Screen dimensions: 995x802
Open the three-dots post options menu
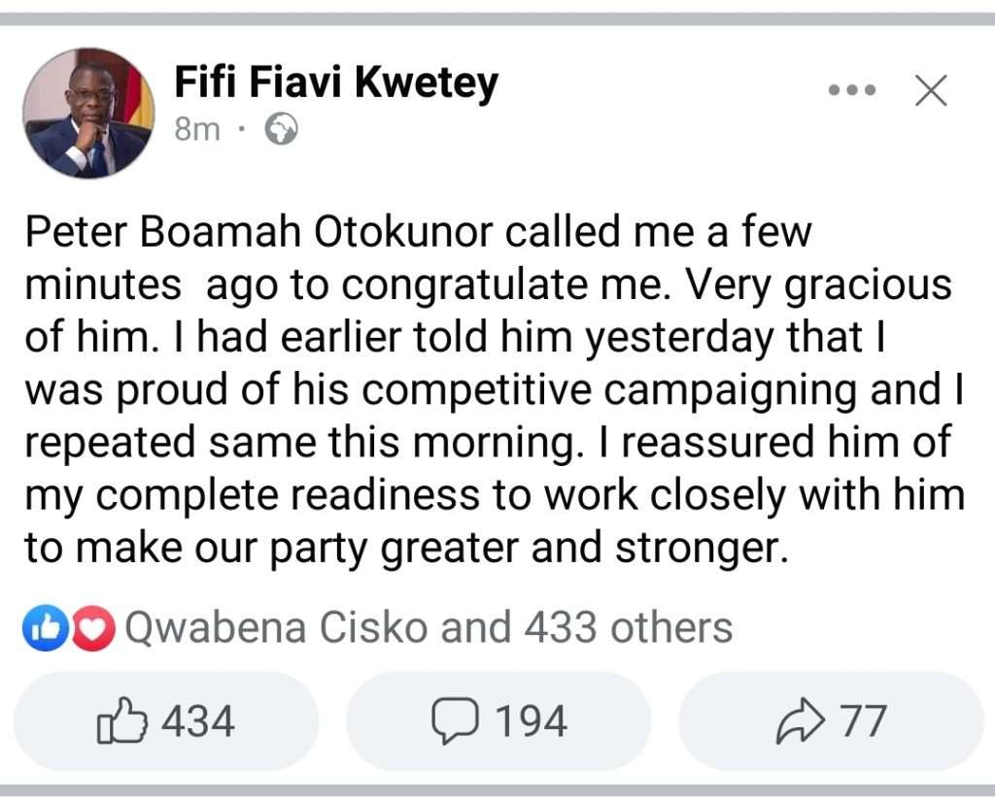[852, 91]
